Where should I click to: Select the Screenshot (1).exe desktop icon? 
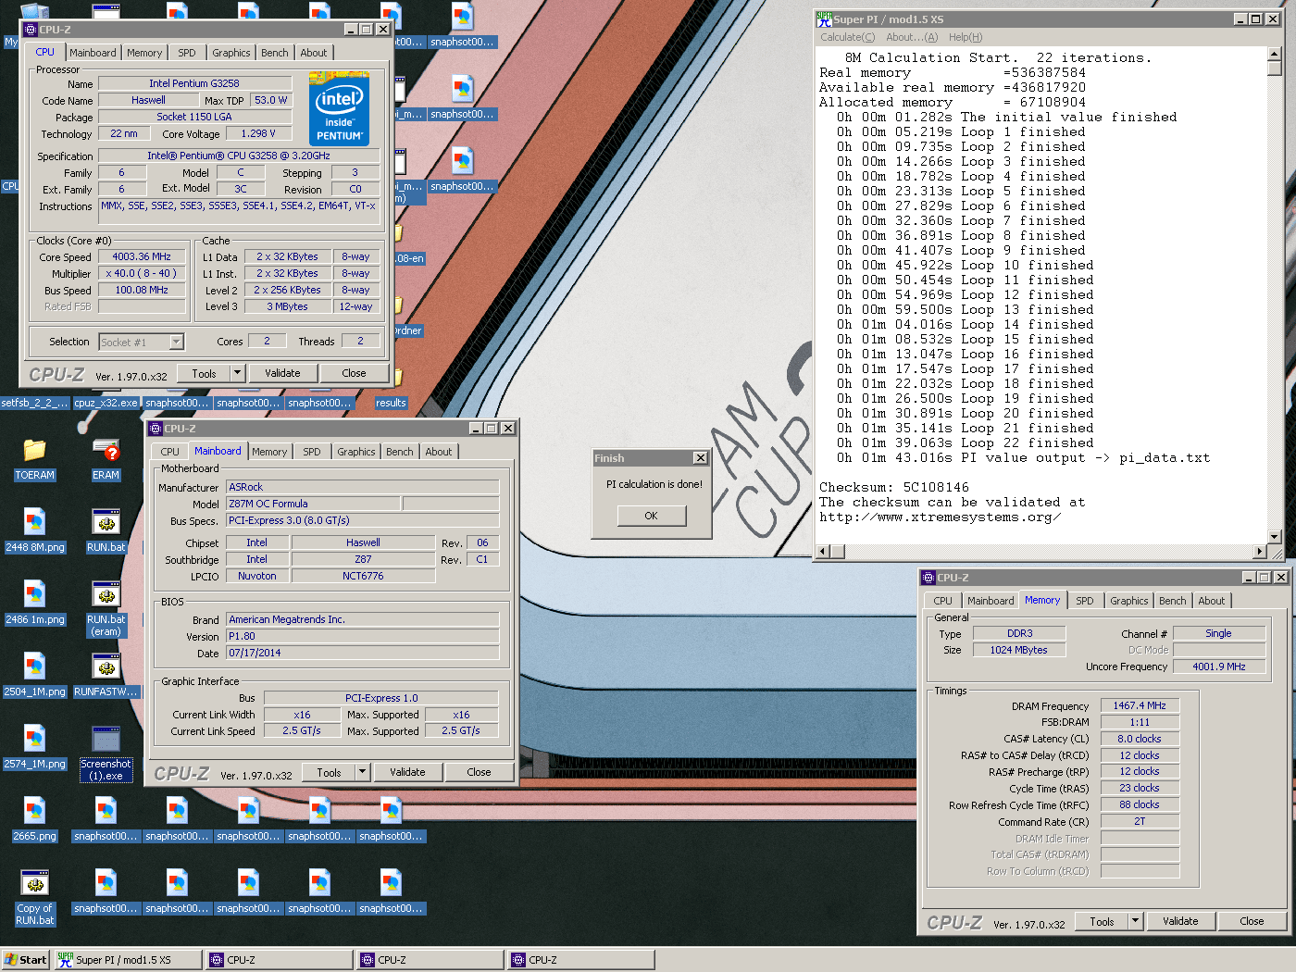(x=106, y=754)
